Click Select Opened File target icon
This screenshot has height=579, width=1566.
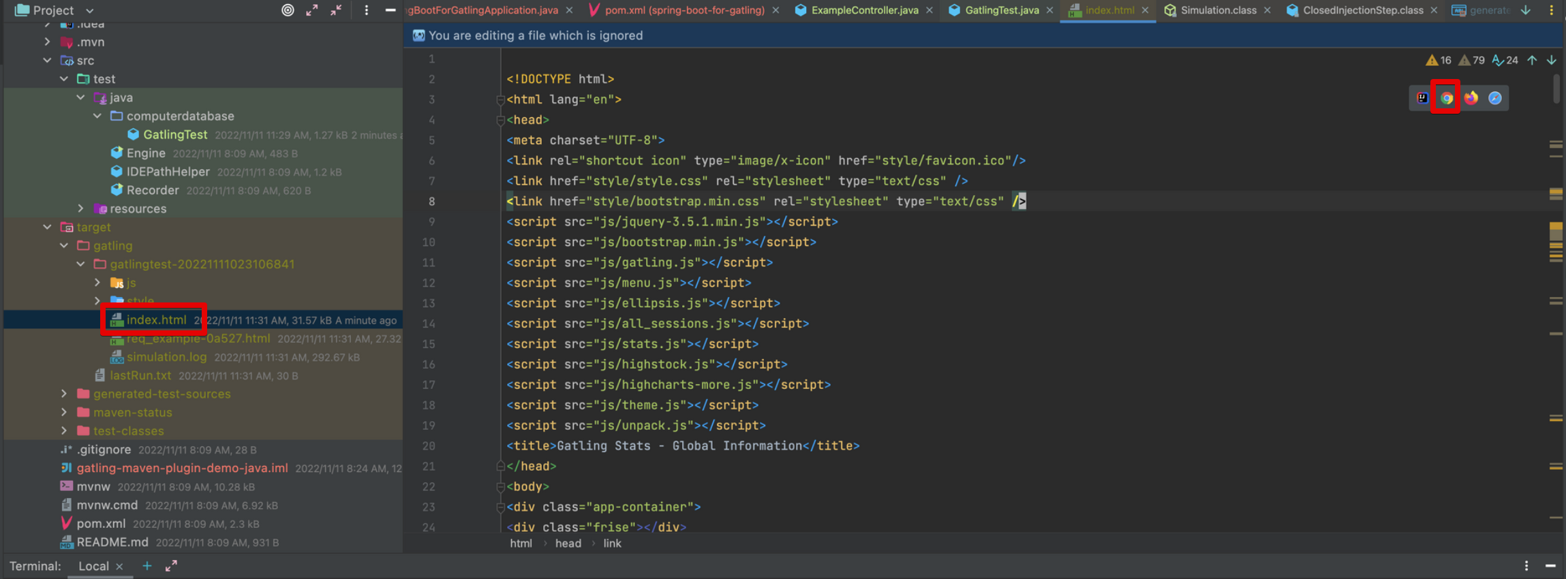288,10
